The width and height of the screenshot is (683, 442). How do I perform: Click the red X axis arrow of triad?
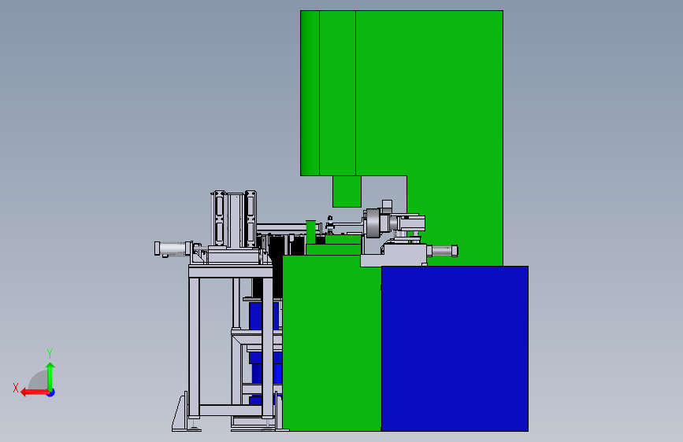34,392
